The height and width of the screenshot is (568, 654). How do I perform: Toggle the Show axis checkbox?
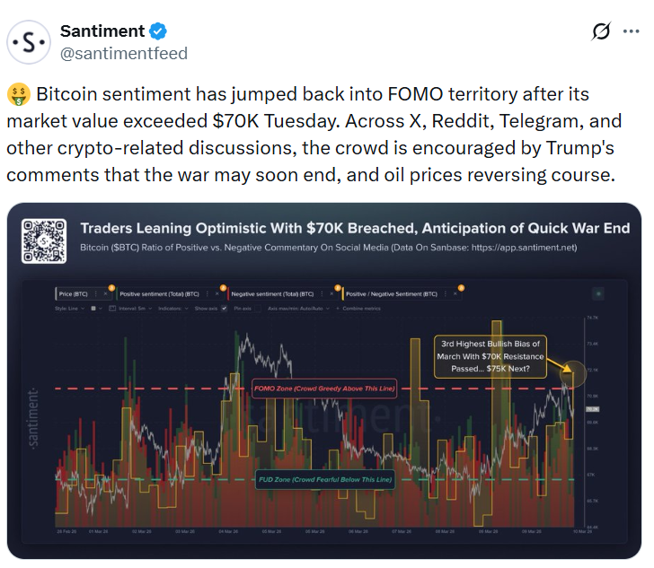pos(225,308)
